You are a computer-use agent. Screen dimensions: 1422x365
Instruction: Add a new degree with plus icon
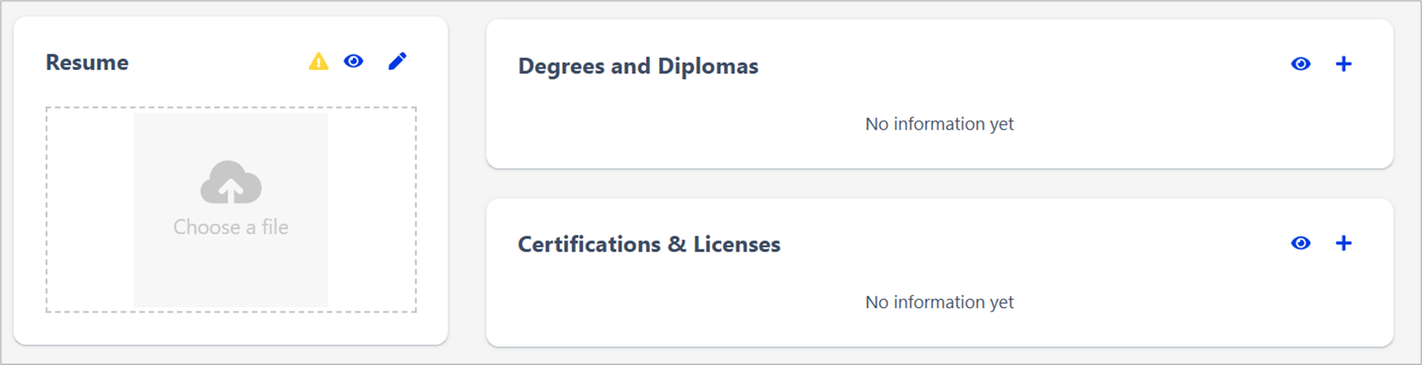coord(1343,64)
